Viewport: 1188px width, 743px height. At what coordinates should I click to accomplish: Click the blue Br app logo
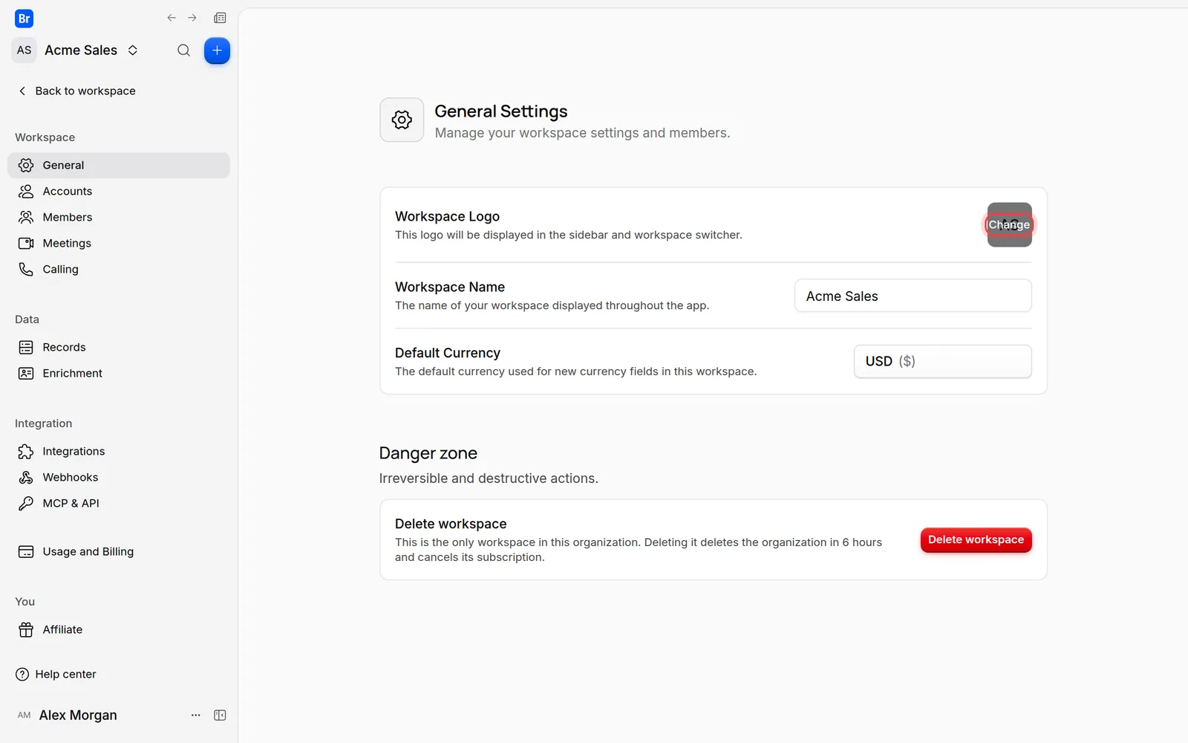[24, 19]
